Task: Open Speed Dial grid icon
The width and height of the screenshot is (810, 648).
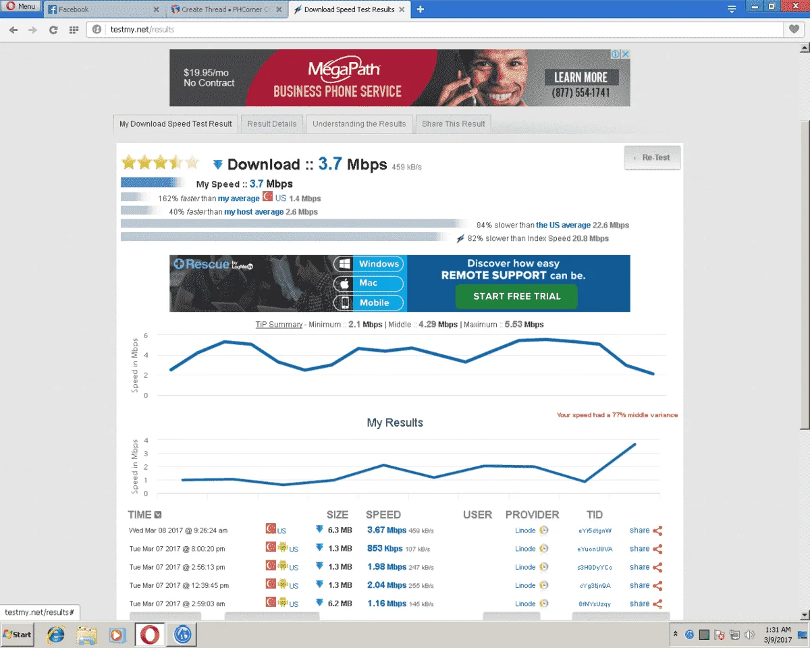Action: tap(74, 30)
